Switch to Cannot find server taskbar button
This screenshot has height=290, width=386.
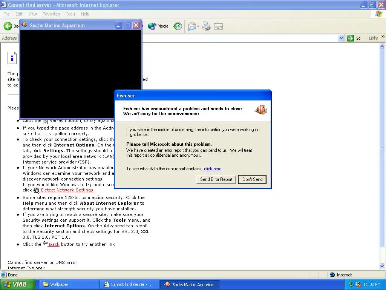point(130,284)
